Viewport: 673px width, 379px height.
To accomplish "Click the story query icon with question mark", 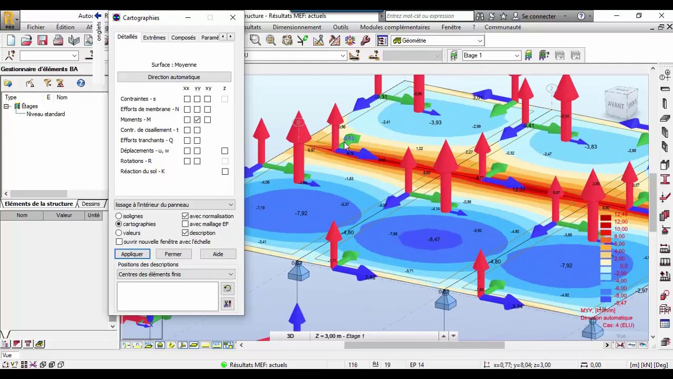I will point(544,55).
